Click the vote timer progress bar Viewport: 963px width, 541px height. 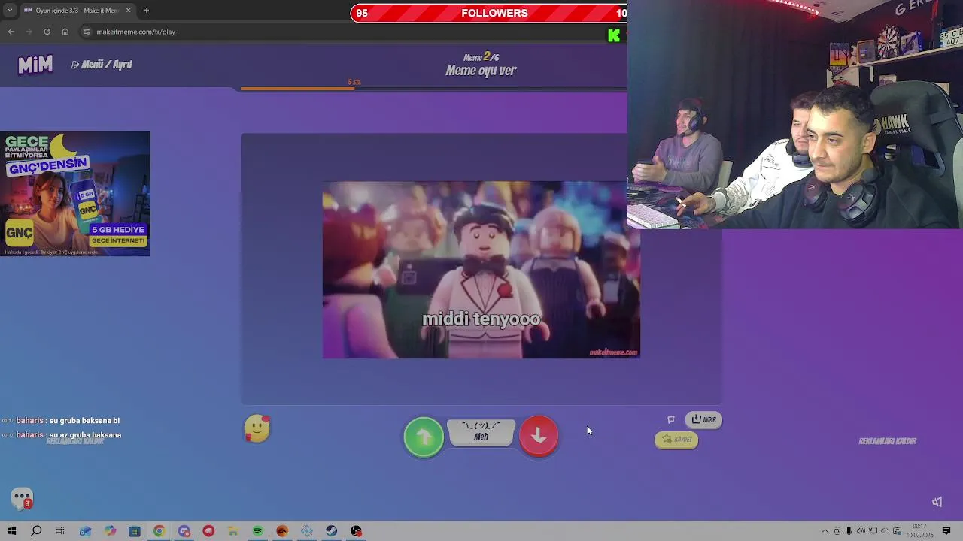point(433,89)
